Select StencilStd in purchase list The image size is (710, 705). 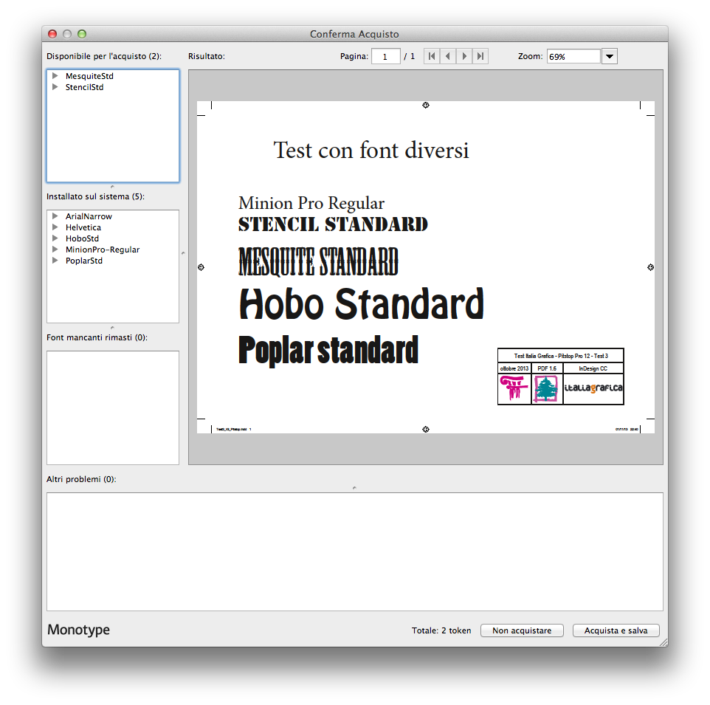click(x=84, y=87)
